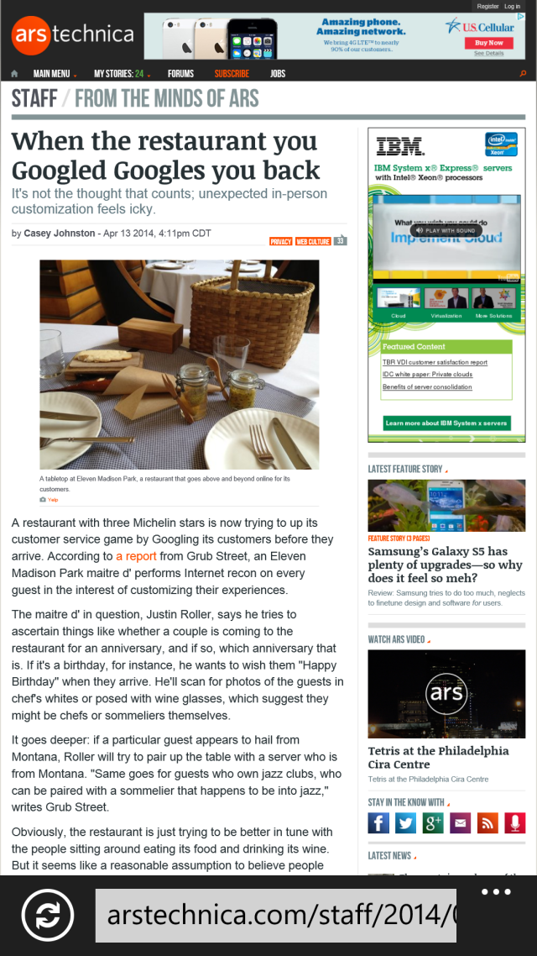537x956 pixels.
Task: Tap the browser refresh icon
Action: pos(48,915)
